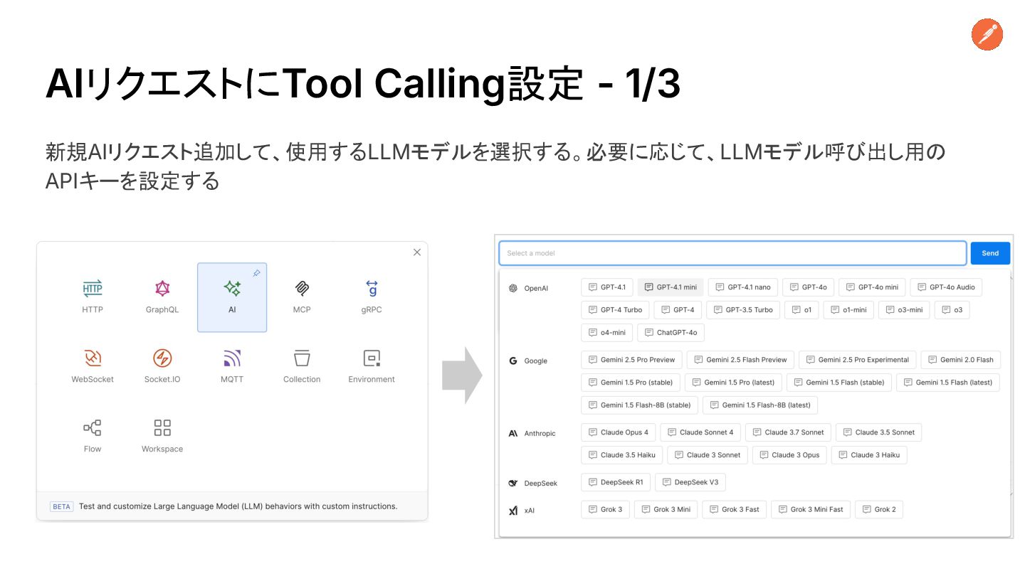Image resolution: width=1025 pixels, height=576 pixels.
Task: Pick the Grok 2 model
Action: [x=879, y=509]
